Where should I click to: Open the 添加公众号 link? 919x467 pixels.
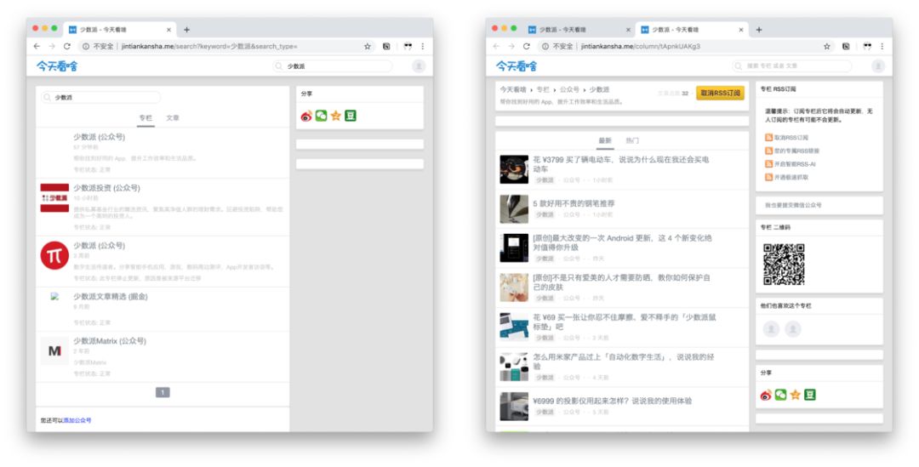point(77,420)
